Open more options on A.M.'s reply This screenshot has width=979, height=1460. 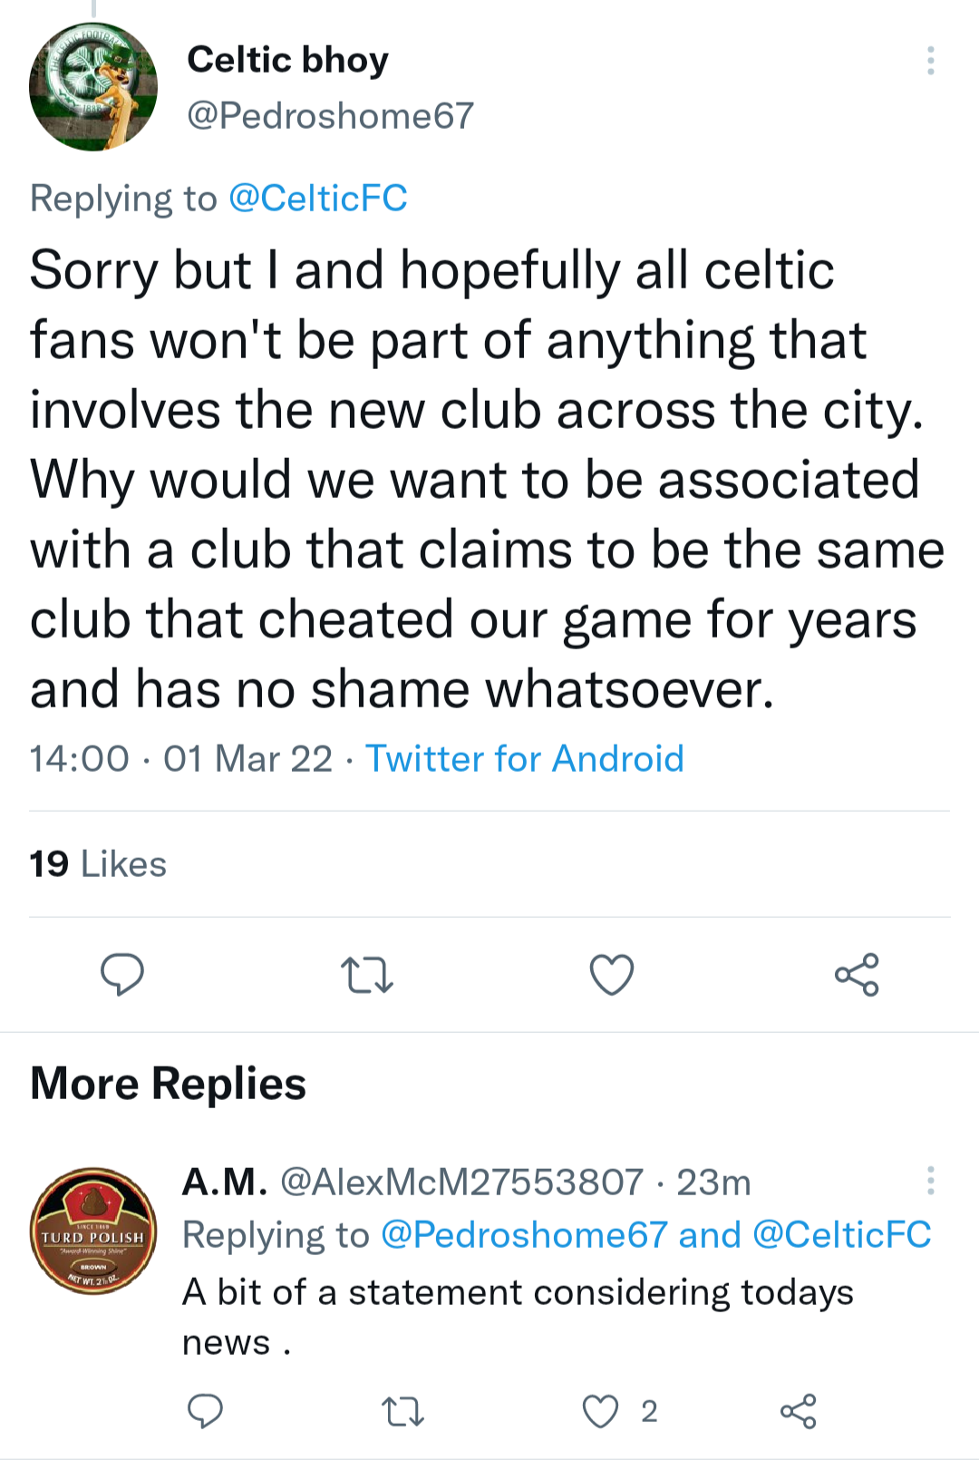coord(930,1181)
